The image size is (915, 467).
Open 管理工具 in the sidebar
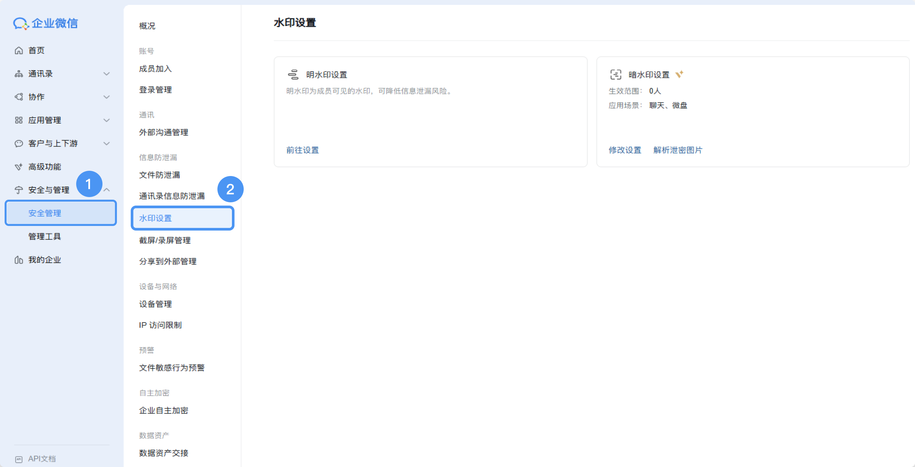click(45, 236)
